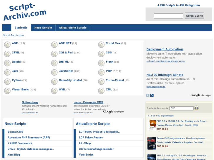Click the category icon beside Flash
The image size is (214, 160).
(101, 63)
